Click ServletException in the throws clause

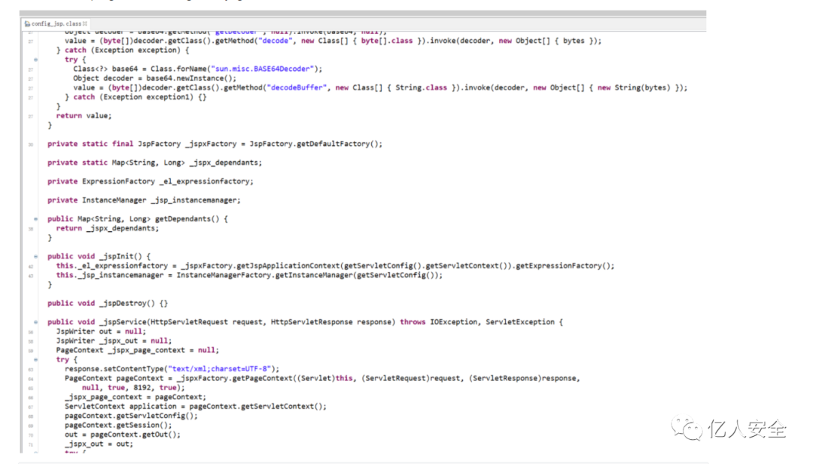click(520, 322)
